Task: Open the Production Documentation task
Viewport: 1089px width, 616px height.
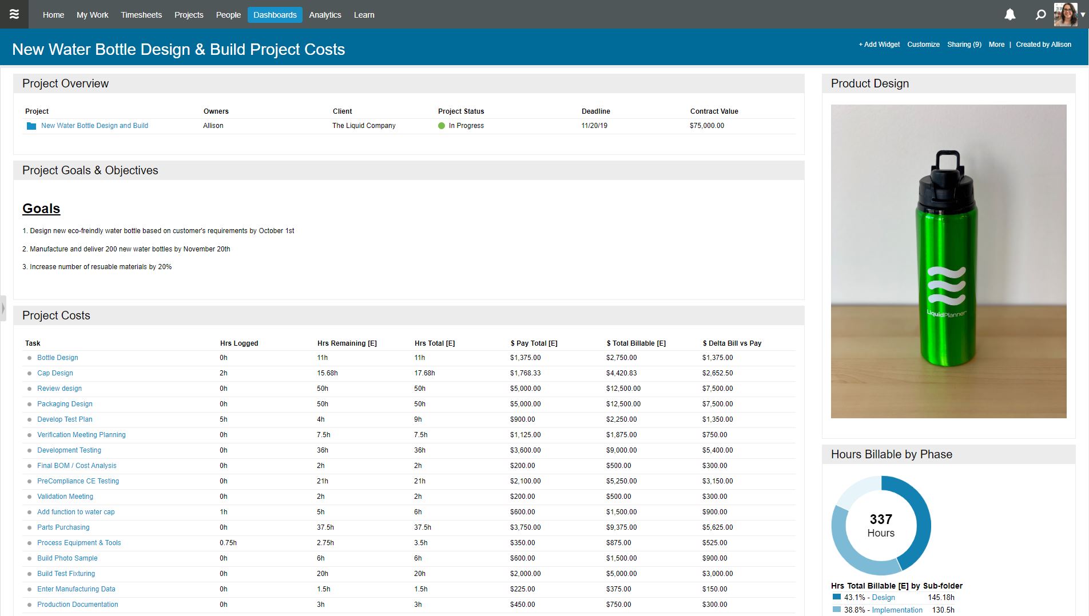Action: 78,605
